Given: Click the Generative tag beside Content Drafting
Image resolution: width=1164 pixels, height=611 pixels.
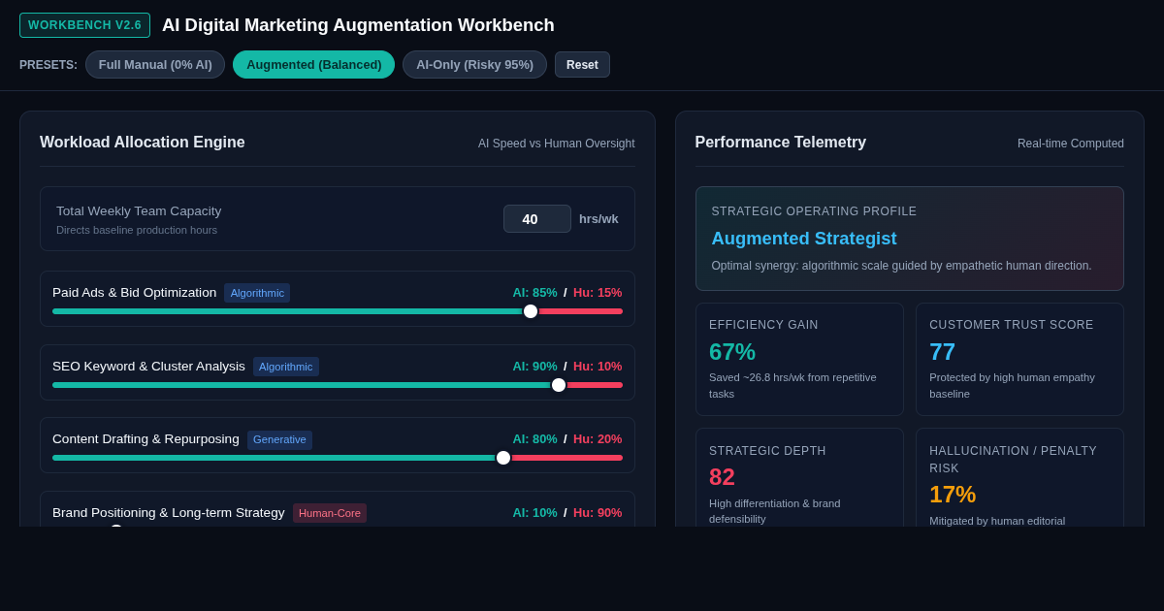Looking at the screenshot, I should point(279,439).
